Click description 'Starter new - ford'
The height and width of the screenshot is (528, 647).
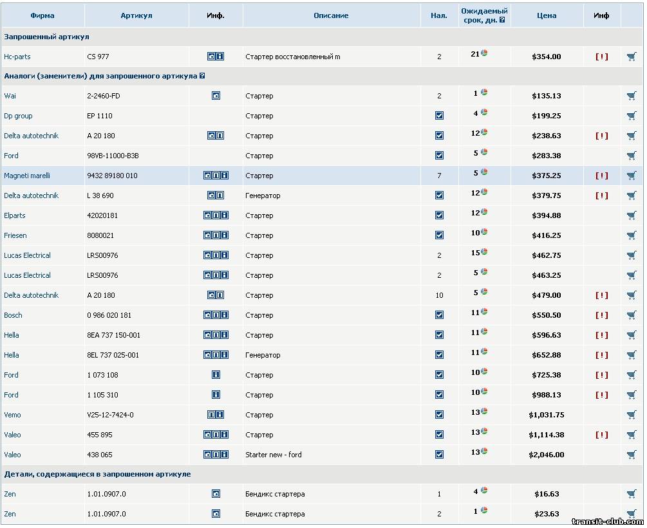pyautogui.click(x=273, y=455)
